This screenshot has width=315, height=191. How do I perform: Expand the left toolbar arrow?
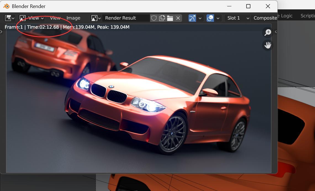point(1,32)
